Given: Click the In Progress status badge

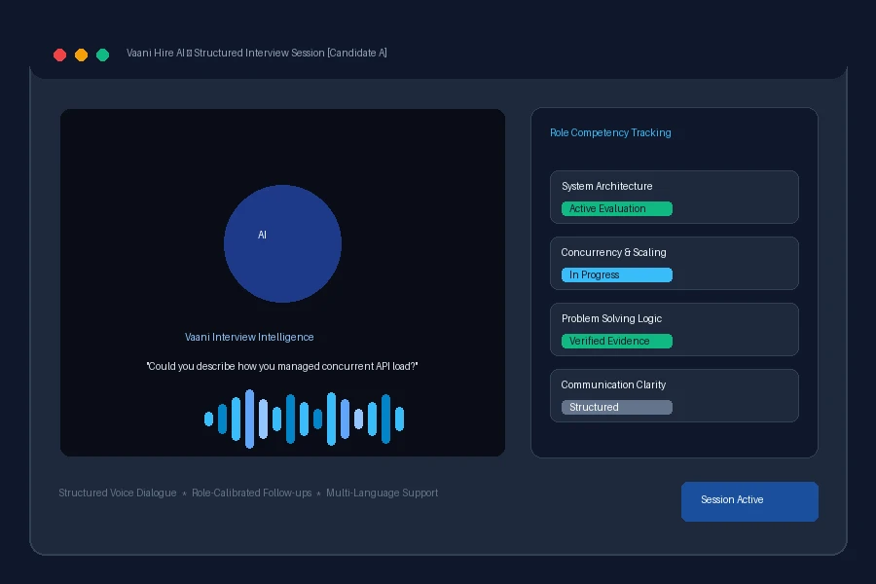Looking at the screenshot, I should [617, 274].
